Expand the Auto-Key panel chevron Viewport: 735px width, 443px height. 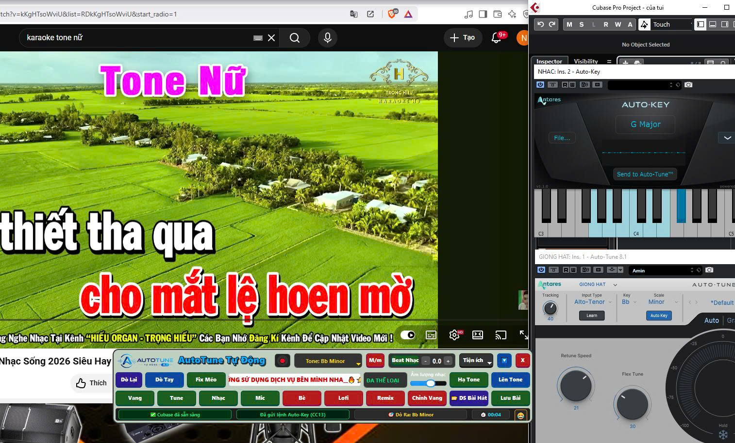727,138
